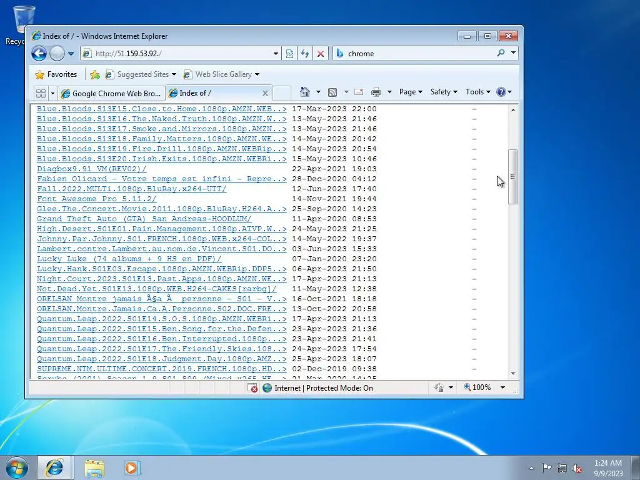Open the Favorites star button

tap(56, 74)
